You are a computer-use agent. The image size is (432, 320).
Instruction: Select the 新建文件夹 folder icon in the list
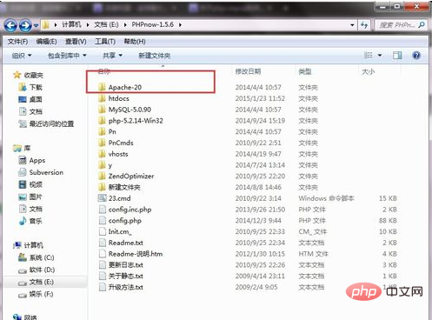click(x=102, y=187)
